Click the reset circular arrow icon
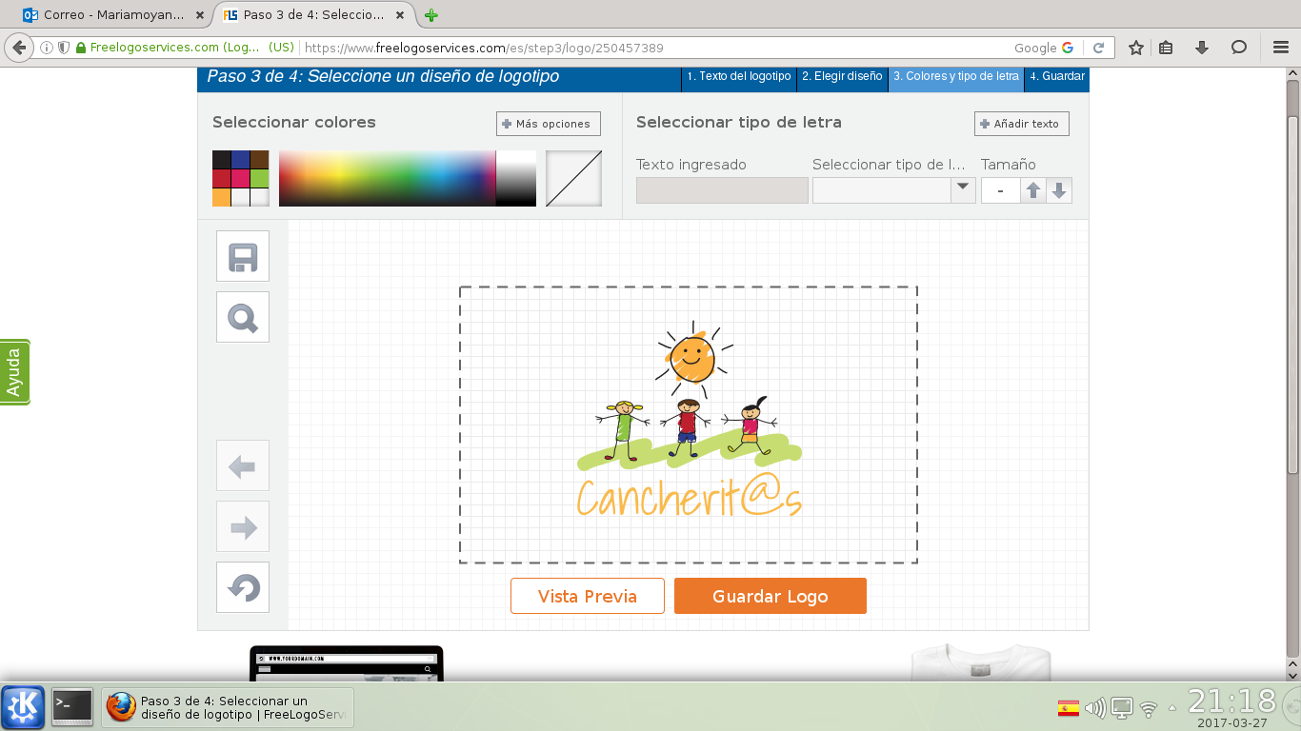1301x731 pixels. [243, 587]
